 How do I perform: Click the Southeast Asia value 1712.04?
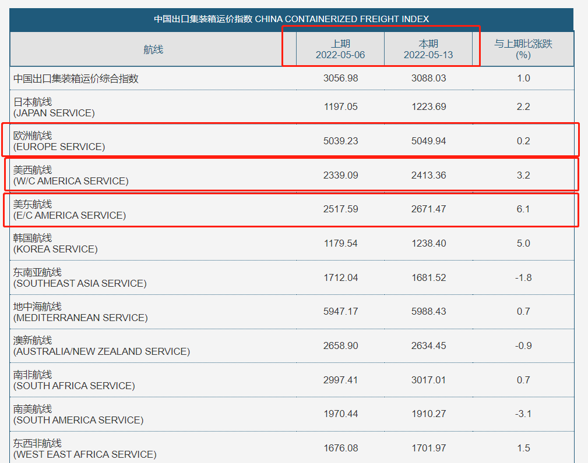click(340, 277)
